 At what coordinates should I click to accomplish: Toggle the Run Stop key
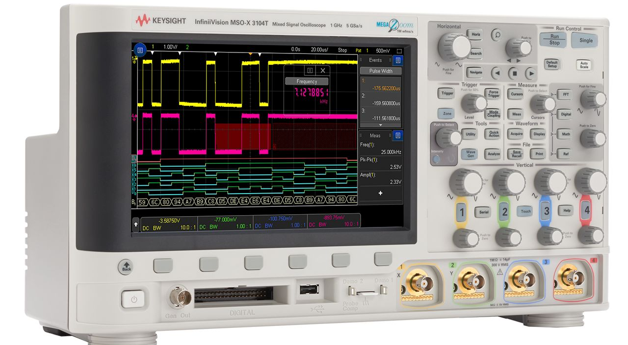pyautogui.click(x=554, y=40)
